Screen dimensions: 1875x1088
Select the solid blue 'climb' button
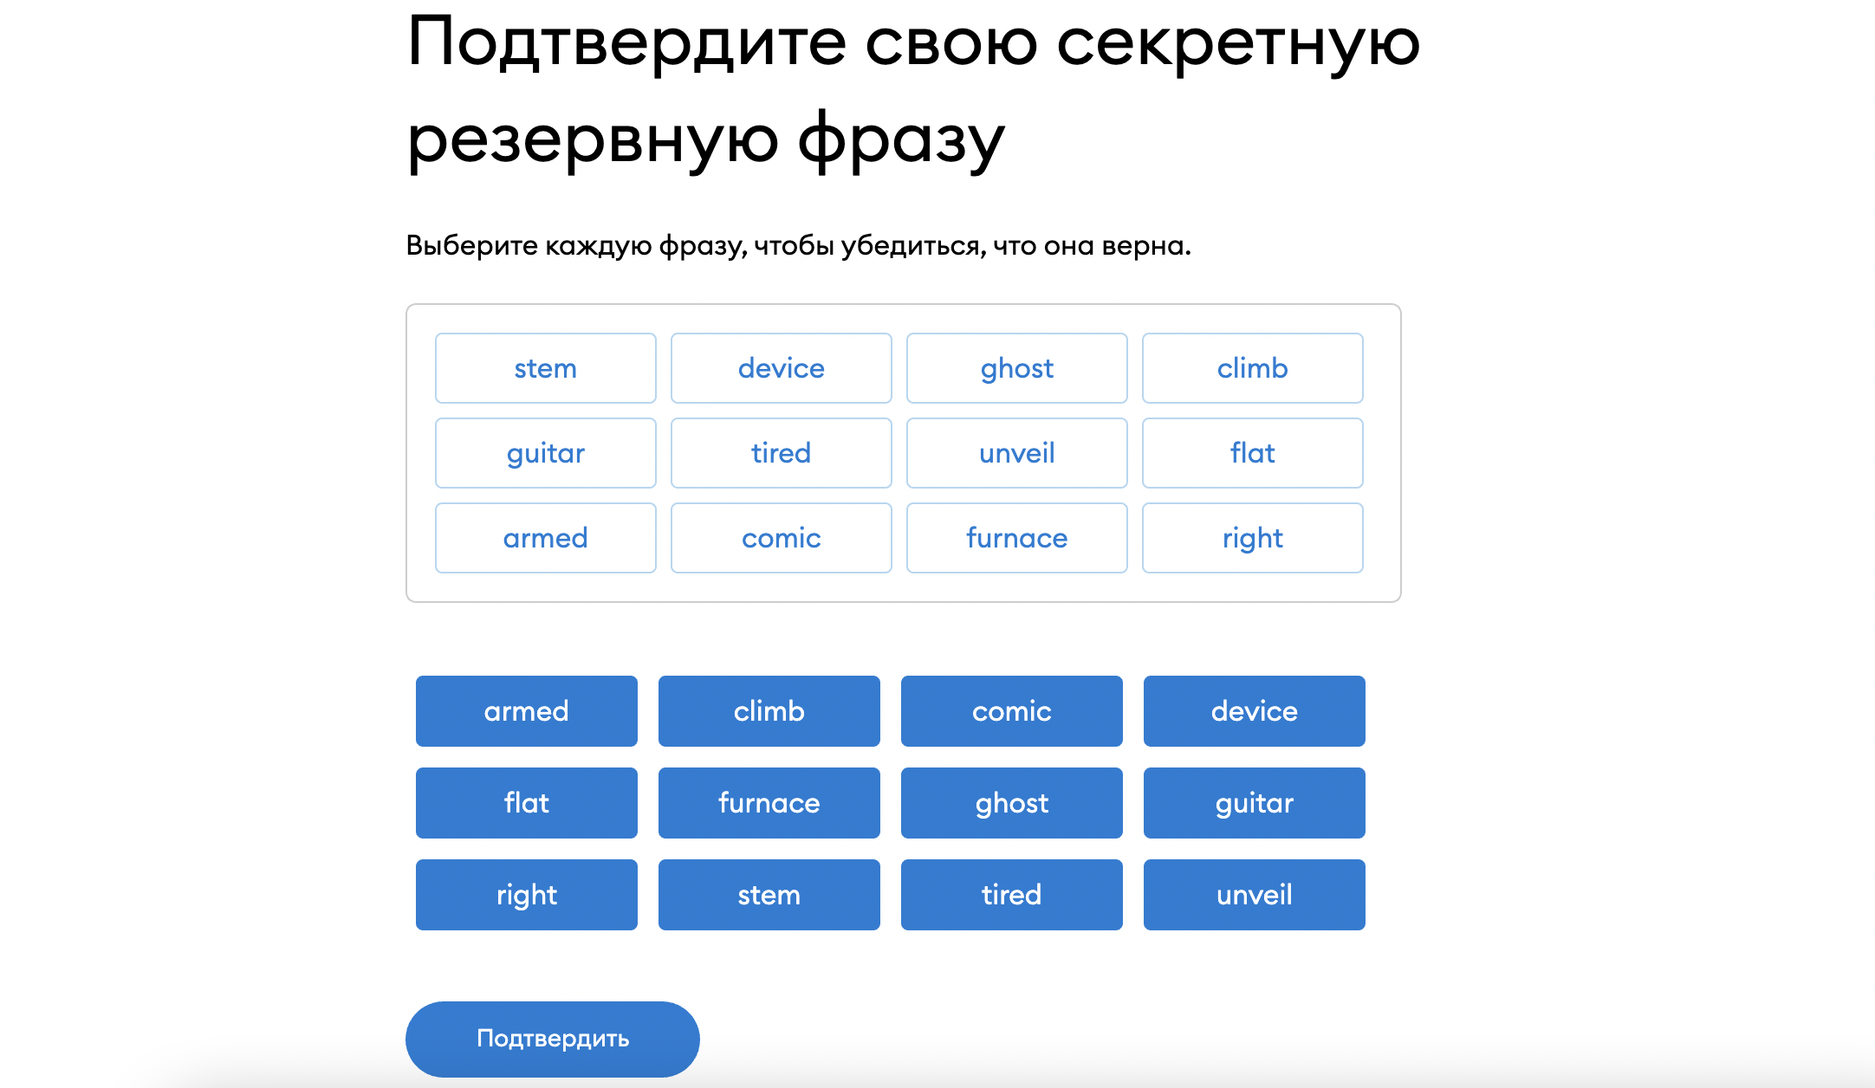[769, 711]
